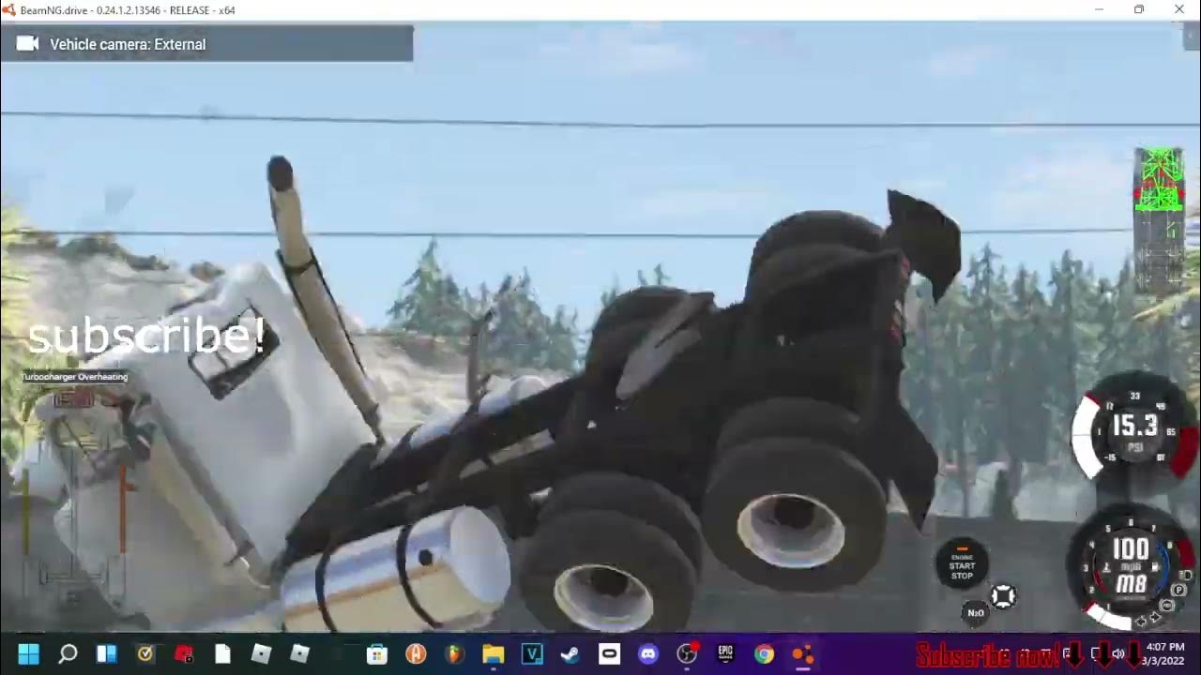Screen dimensions: 1201x675
Task: Click the M8 gear indicator on the tachometer
Action: (x=1131, y=584)
